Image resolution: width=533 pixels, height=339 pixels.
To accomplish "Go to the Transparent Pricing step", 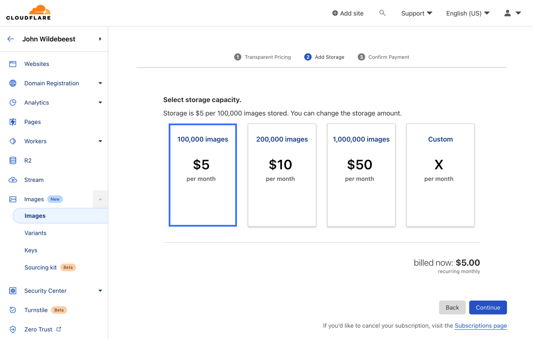I will pos(263,57).
